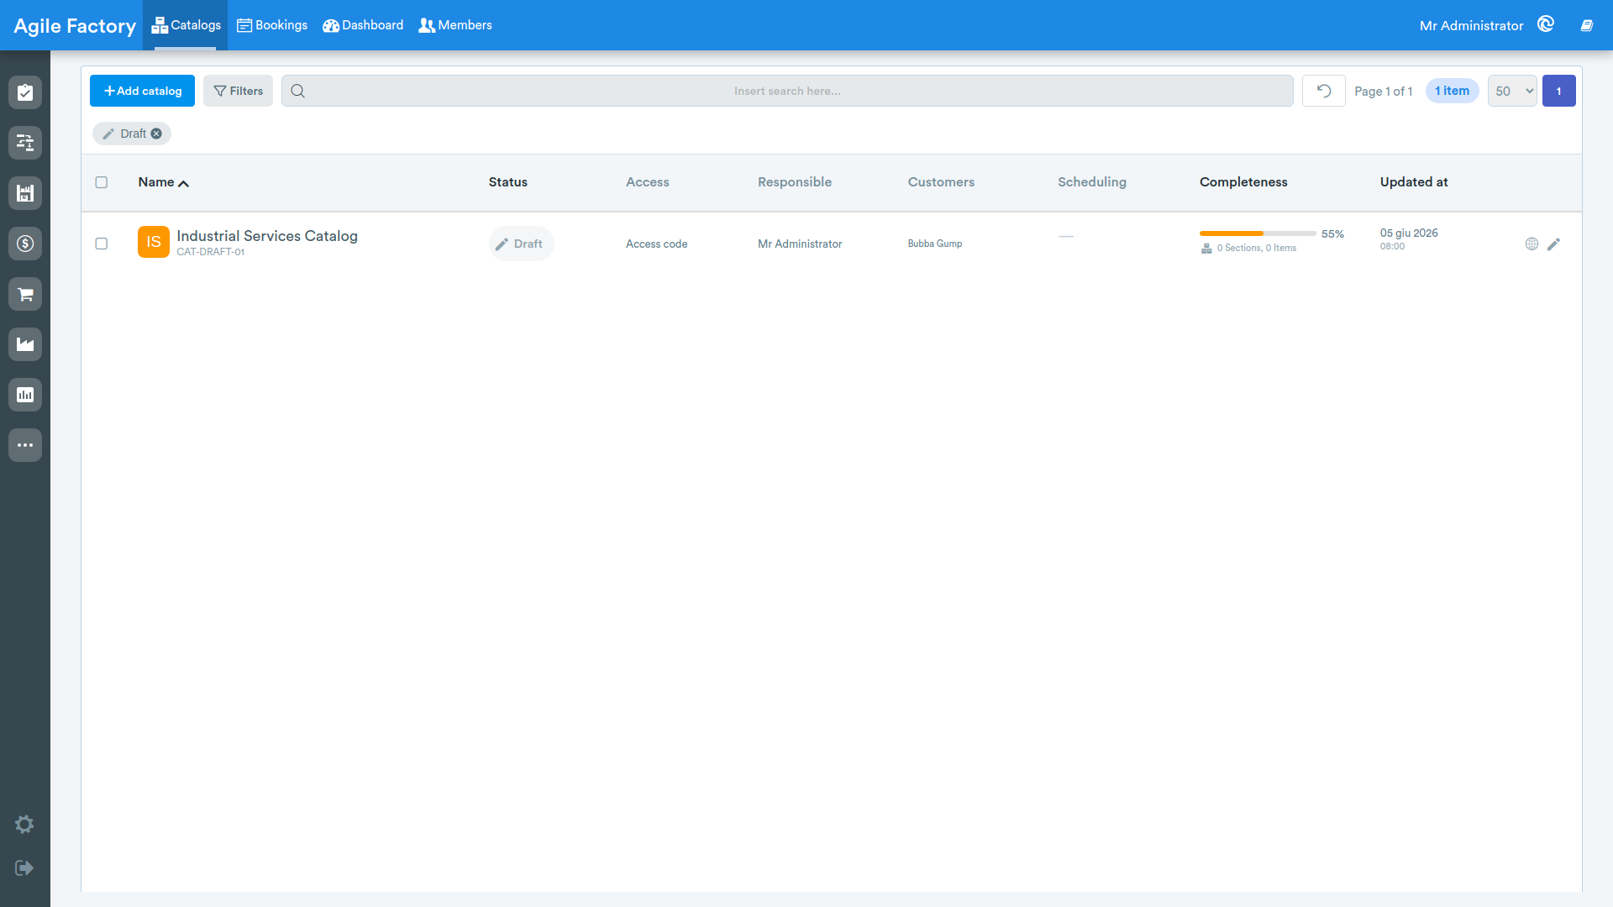Click the Mr Administrator user name
The width and height of the screenshot is (1613, 907).
pos(1471,25)
